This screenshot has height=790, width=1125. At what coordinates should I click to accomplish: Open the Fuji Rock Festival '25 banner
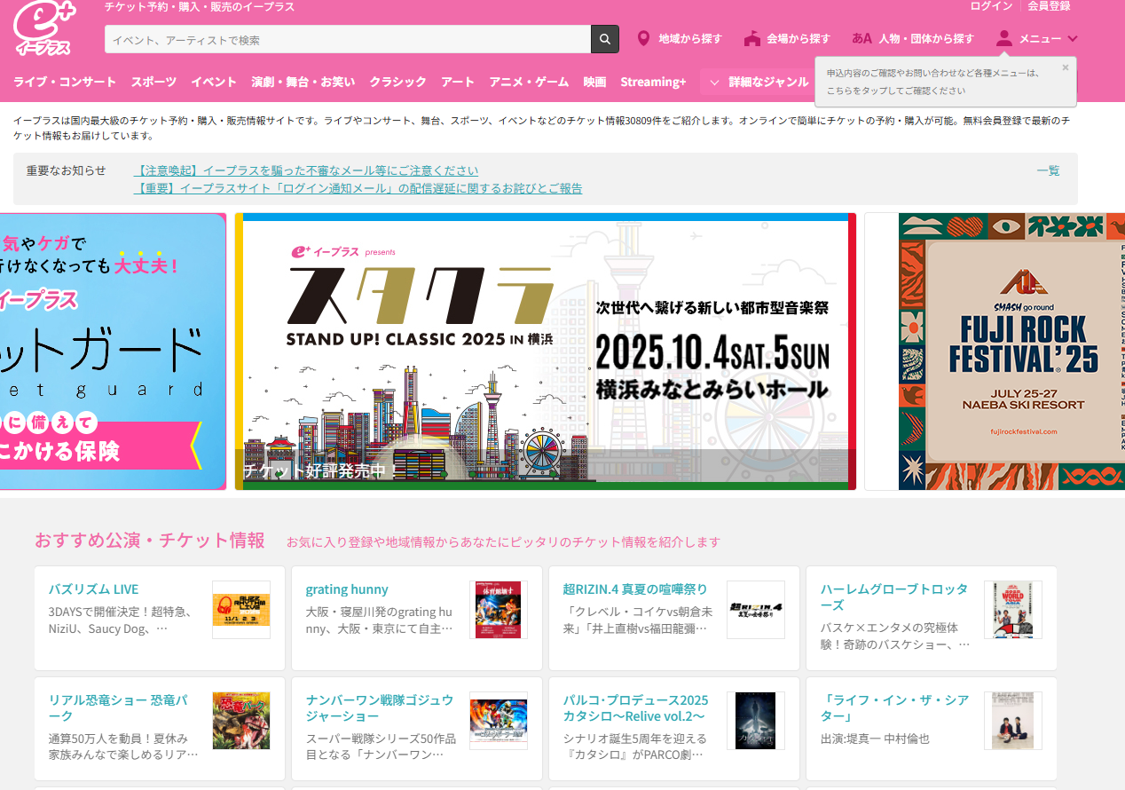(x=995, y=352)
